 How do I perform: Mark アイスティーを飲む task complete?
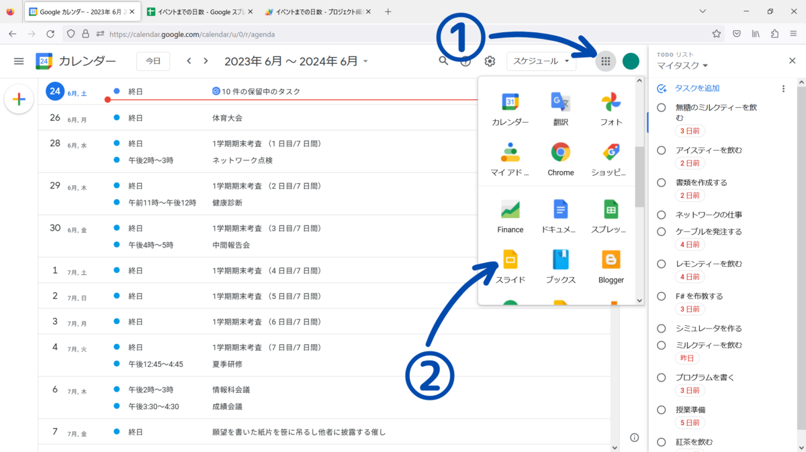[x=662, y=150]
